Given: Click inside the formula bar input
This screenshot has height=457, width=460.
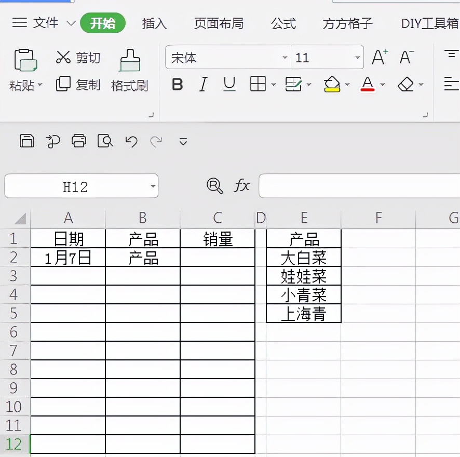Looking at the screenshot, I should (359, 186).
